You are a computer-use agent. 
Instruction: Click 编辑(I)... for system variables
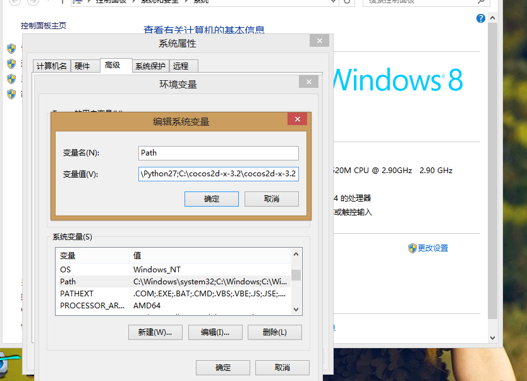pyautogui.click(x=215, y=332)
